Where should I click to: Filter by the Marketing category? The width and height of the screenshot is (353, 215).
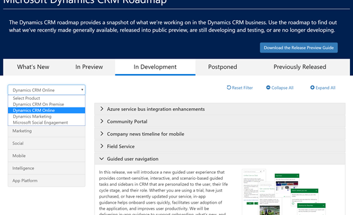click(x=47, y=131)
